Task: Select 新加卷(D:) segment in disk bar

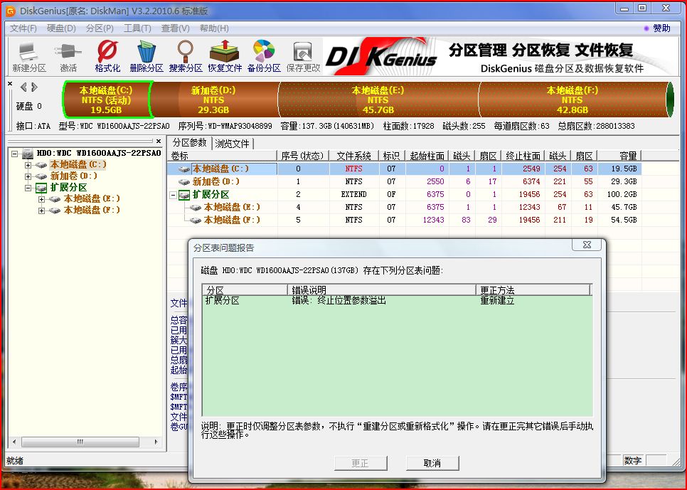Action: (x=213, y=100)
